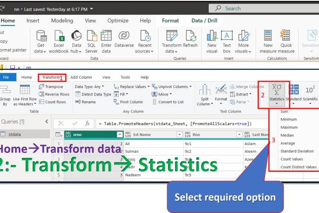The height and width of the screenshot is (213, 319).
Task: Open the Rno column filter dropdown
Action: click(239, 134)
